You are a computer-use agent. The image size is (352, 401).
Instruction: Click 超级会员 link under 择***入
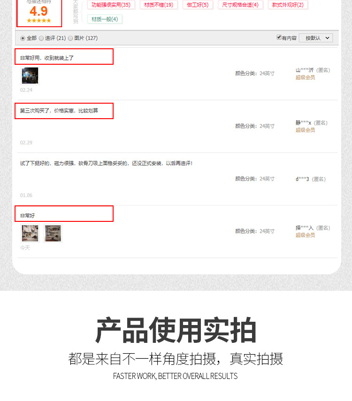tap(305, 235)
